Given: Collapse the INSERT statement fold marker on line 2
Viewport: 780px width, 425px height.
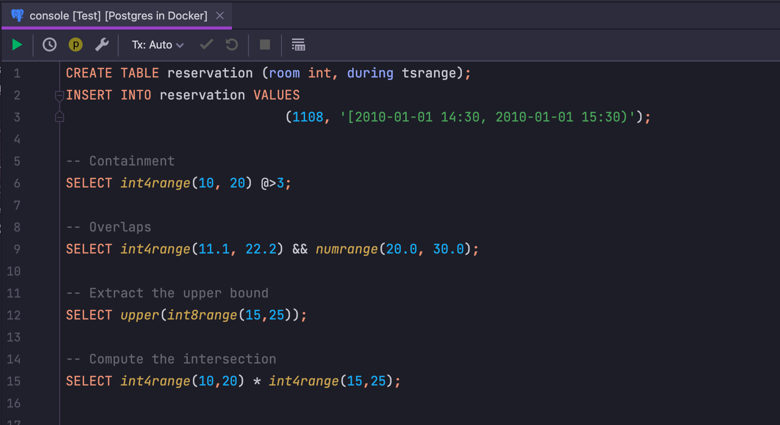Looking at the screenshot, I should pos(60,95).
